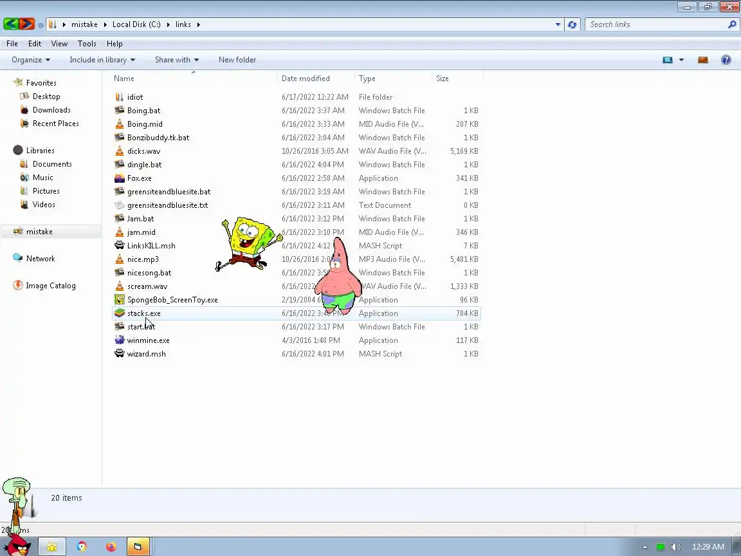Select the idiot folder icon
Image resolution: width=741 pixels, height=556 pixels.
pos(120,97)
